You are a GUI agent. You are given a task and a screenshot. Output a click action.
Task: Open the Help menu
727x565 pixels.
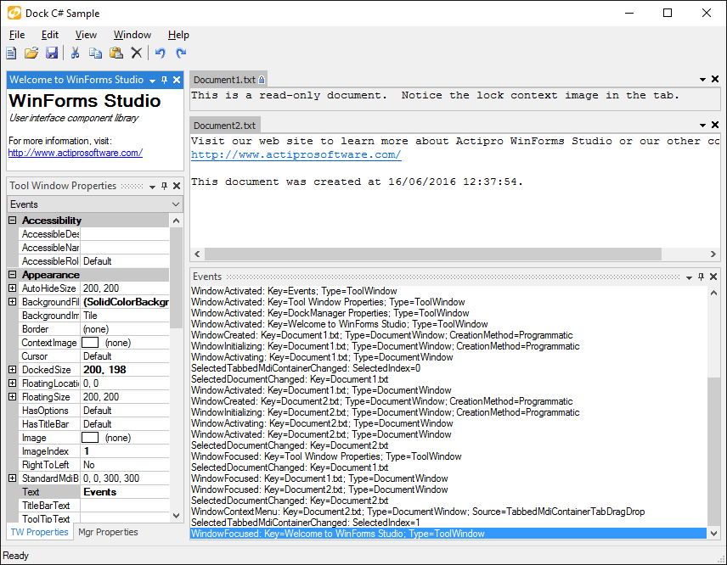click(x=178, y=35)
